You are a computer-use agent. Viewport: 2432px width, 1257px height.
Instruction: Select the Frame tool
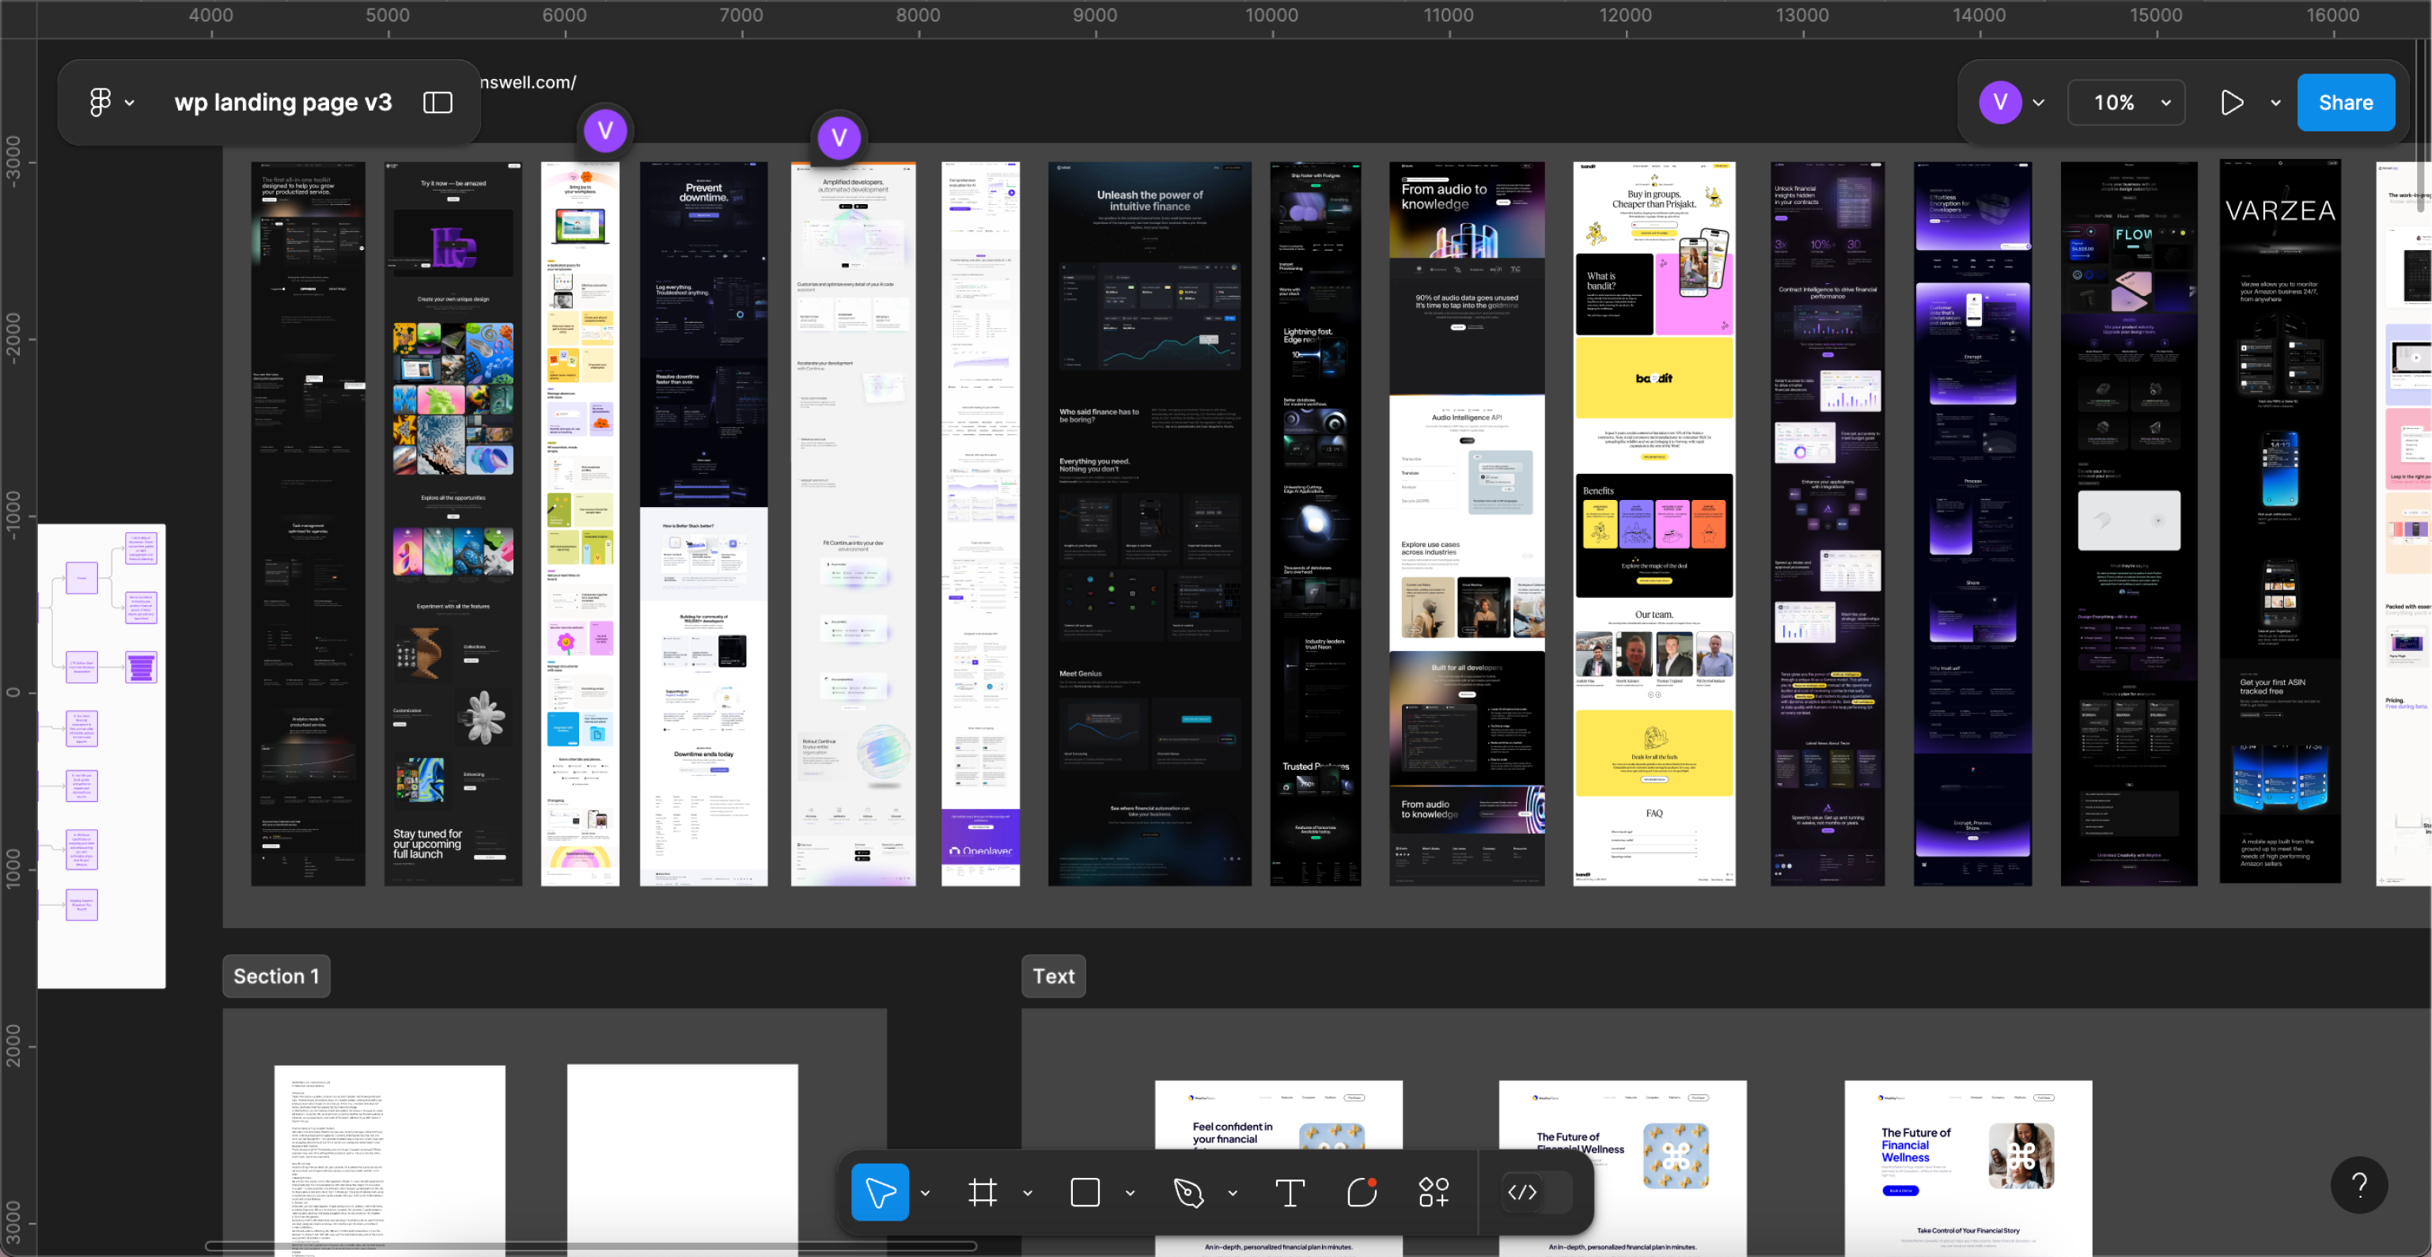coord(983,1192)
